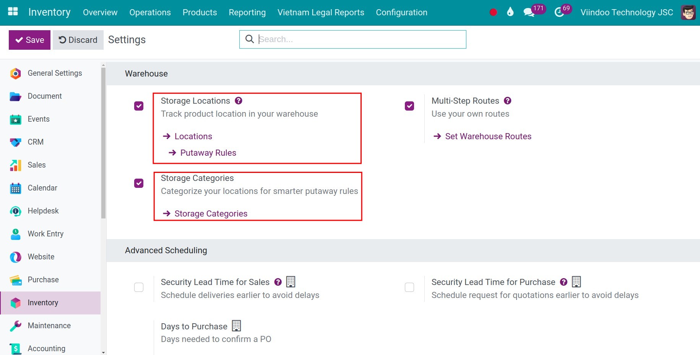Click the sidebar scrollbar down arrow
The width and height of the screenshot is (700, 355).
[x=103, y=352]
